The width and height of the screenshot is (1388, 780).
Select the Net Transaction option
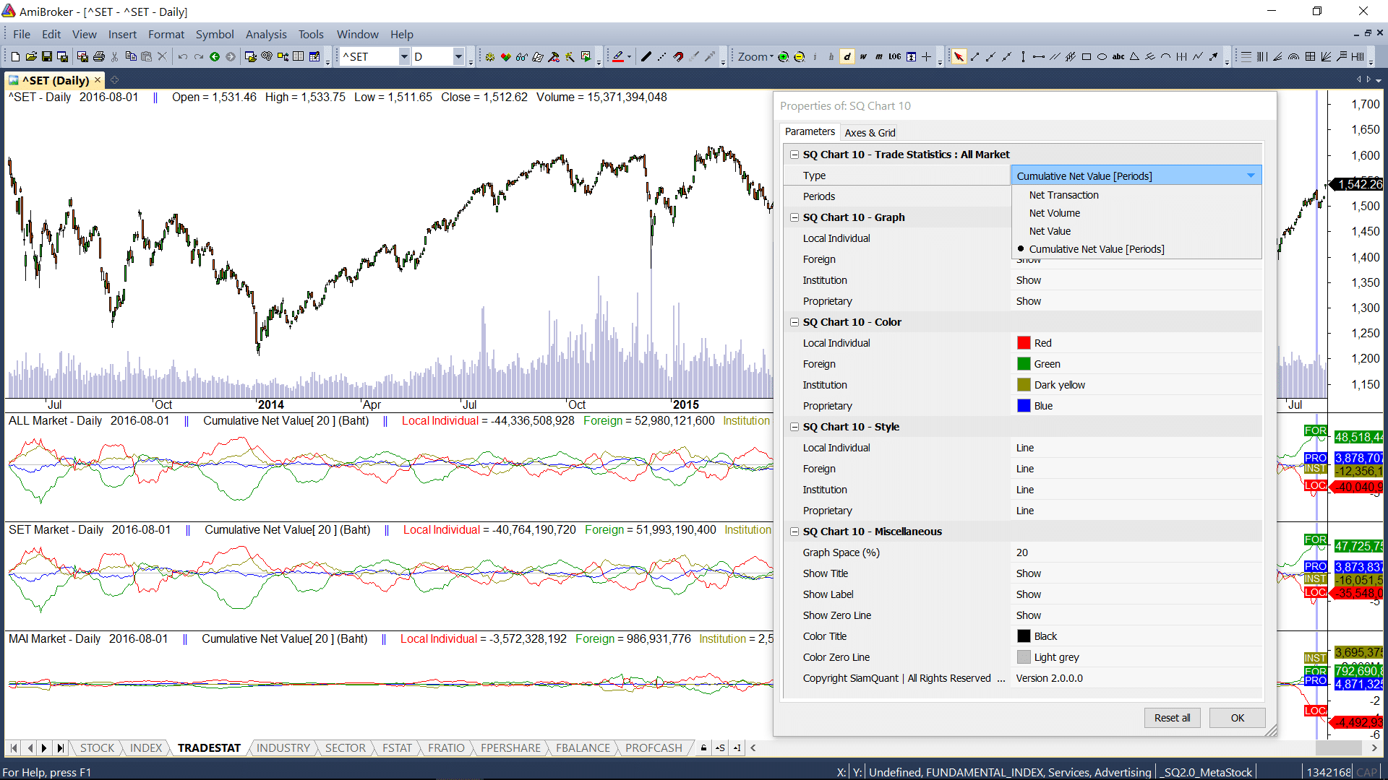1063,195
